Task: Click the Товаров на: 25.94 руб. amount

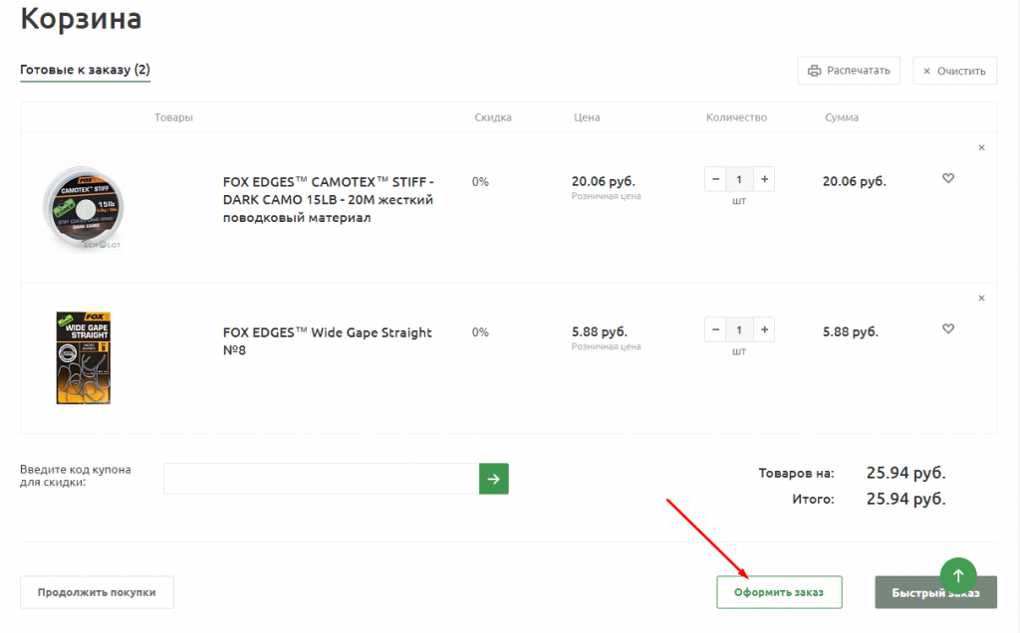Action: coord(905,473)
